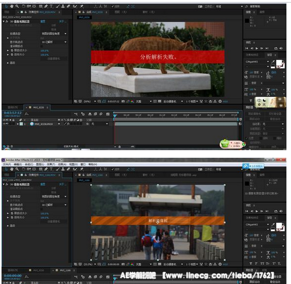Viewport: 291px width, 284px height.
Task: Toggle preview audio mute in MVI_1166 Preview panel
Action: (x=281, y=211)
